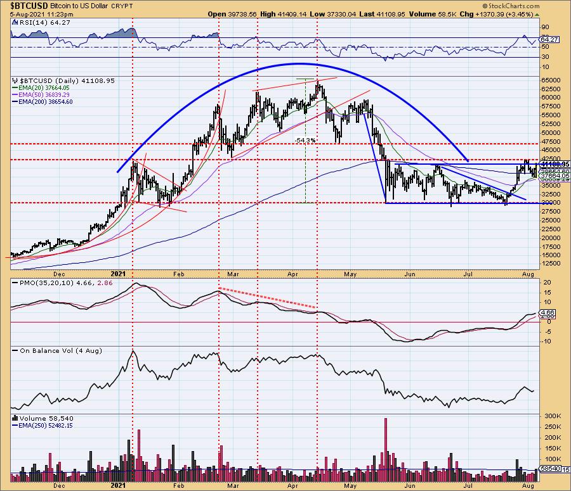Click the EMA(20) 37664.05 legend entry
571x491 pixels.
pyautogui.click(x=41, y=88)
